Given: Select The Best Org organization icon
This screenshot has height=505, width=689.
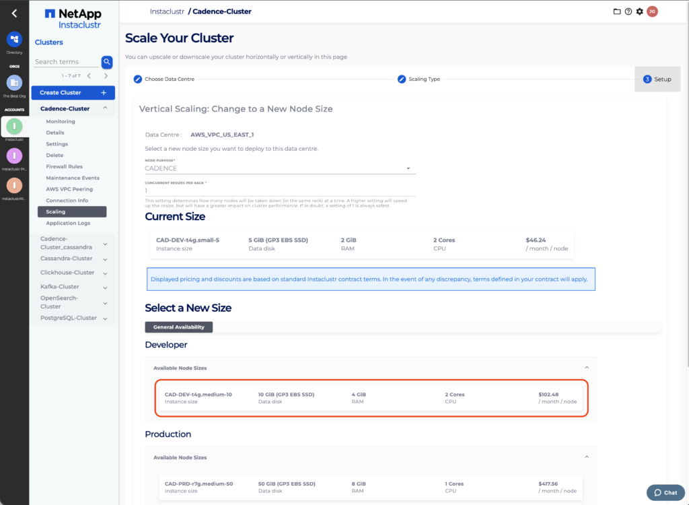Looking at the screenshot, I should 14,83.
